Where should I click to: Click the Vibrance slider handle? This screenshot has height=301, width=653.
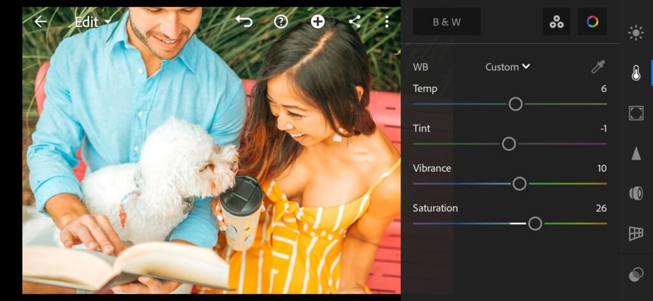tap(519, 184)
